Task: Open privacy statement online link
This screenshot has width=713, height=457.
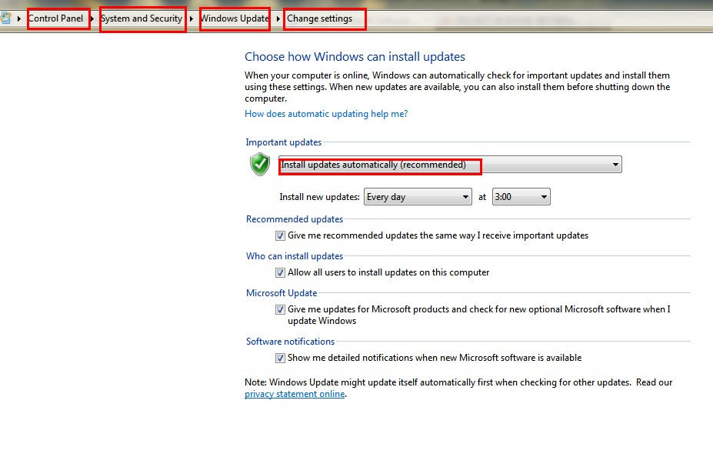Action: [295, 394]
